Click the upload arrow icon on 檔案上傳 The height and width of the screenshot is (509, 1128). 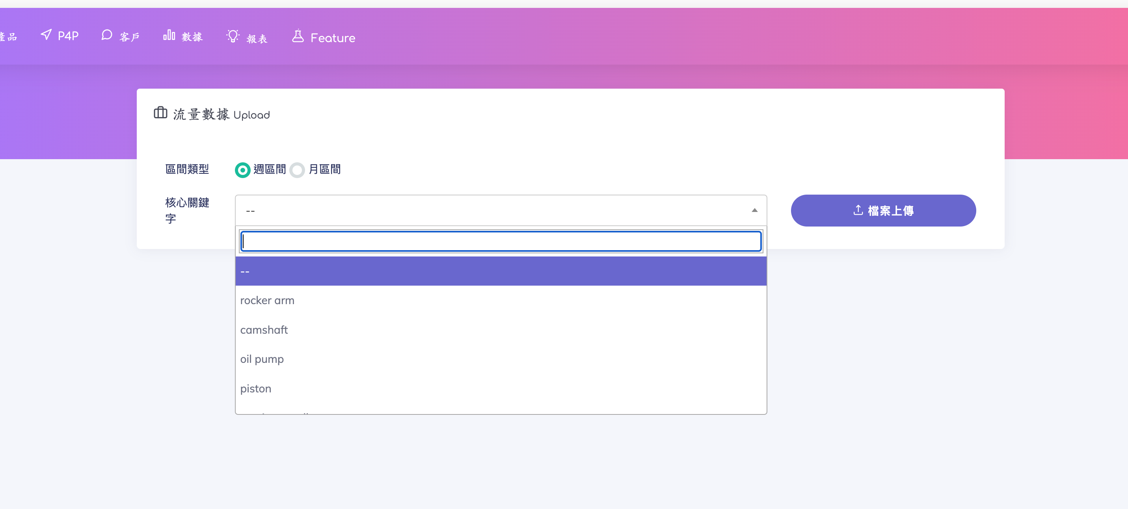pyautogui.click(x=858, y=210)
